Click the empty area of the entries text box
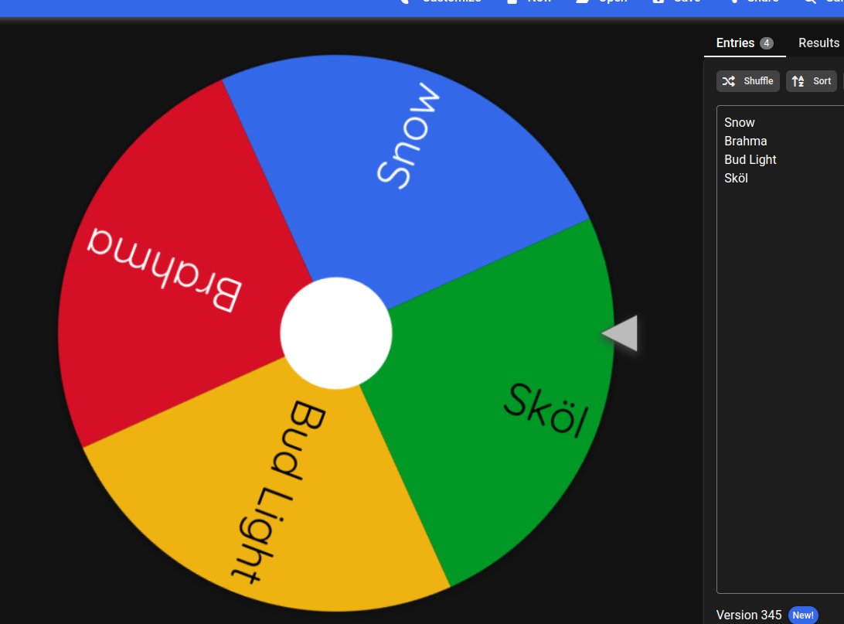844x624 pixels. coord(781,387)
